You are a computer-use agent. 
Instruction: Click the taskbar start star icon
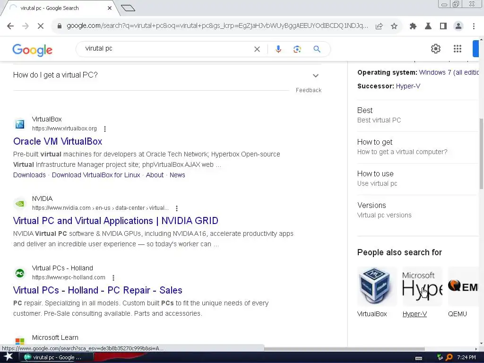click(8, 357)
